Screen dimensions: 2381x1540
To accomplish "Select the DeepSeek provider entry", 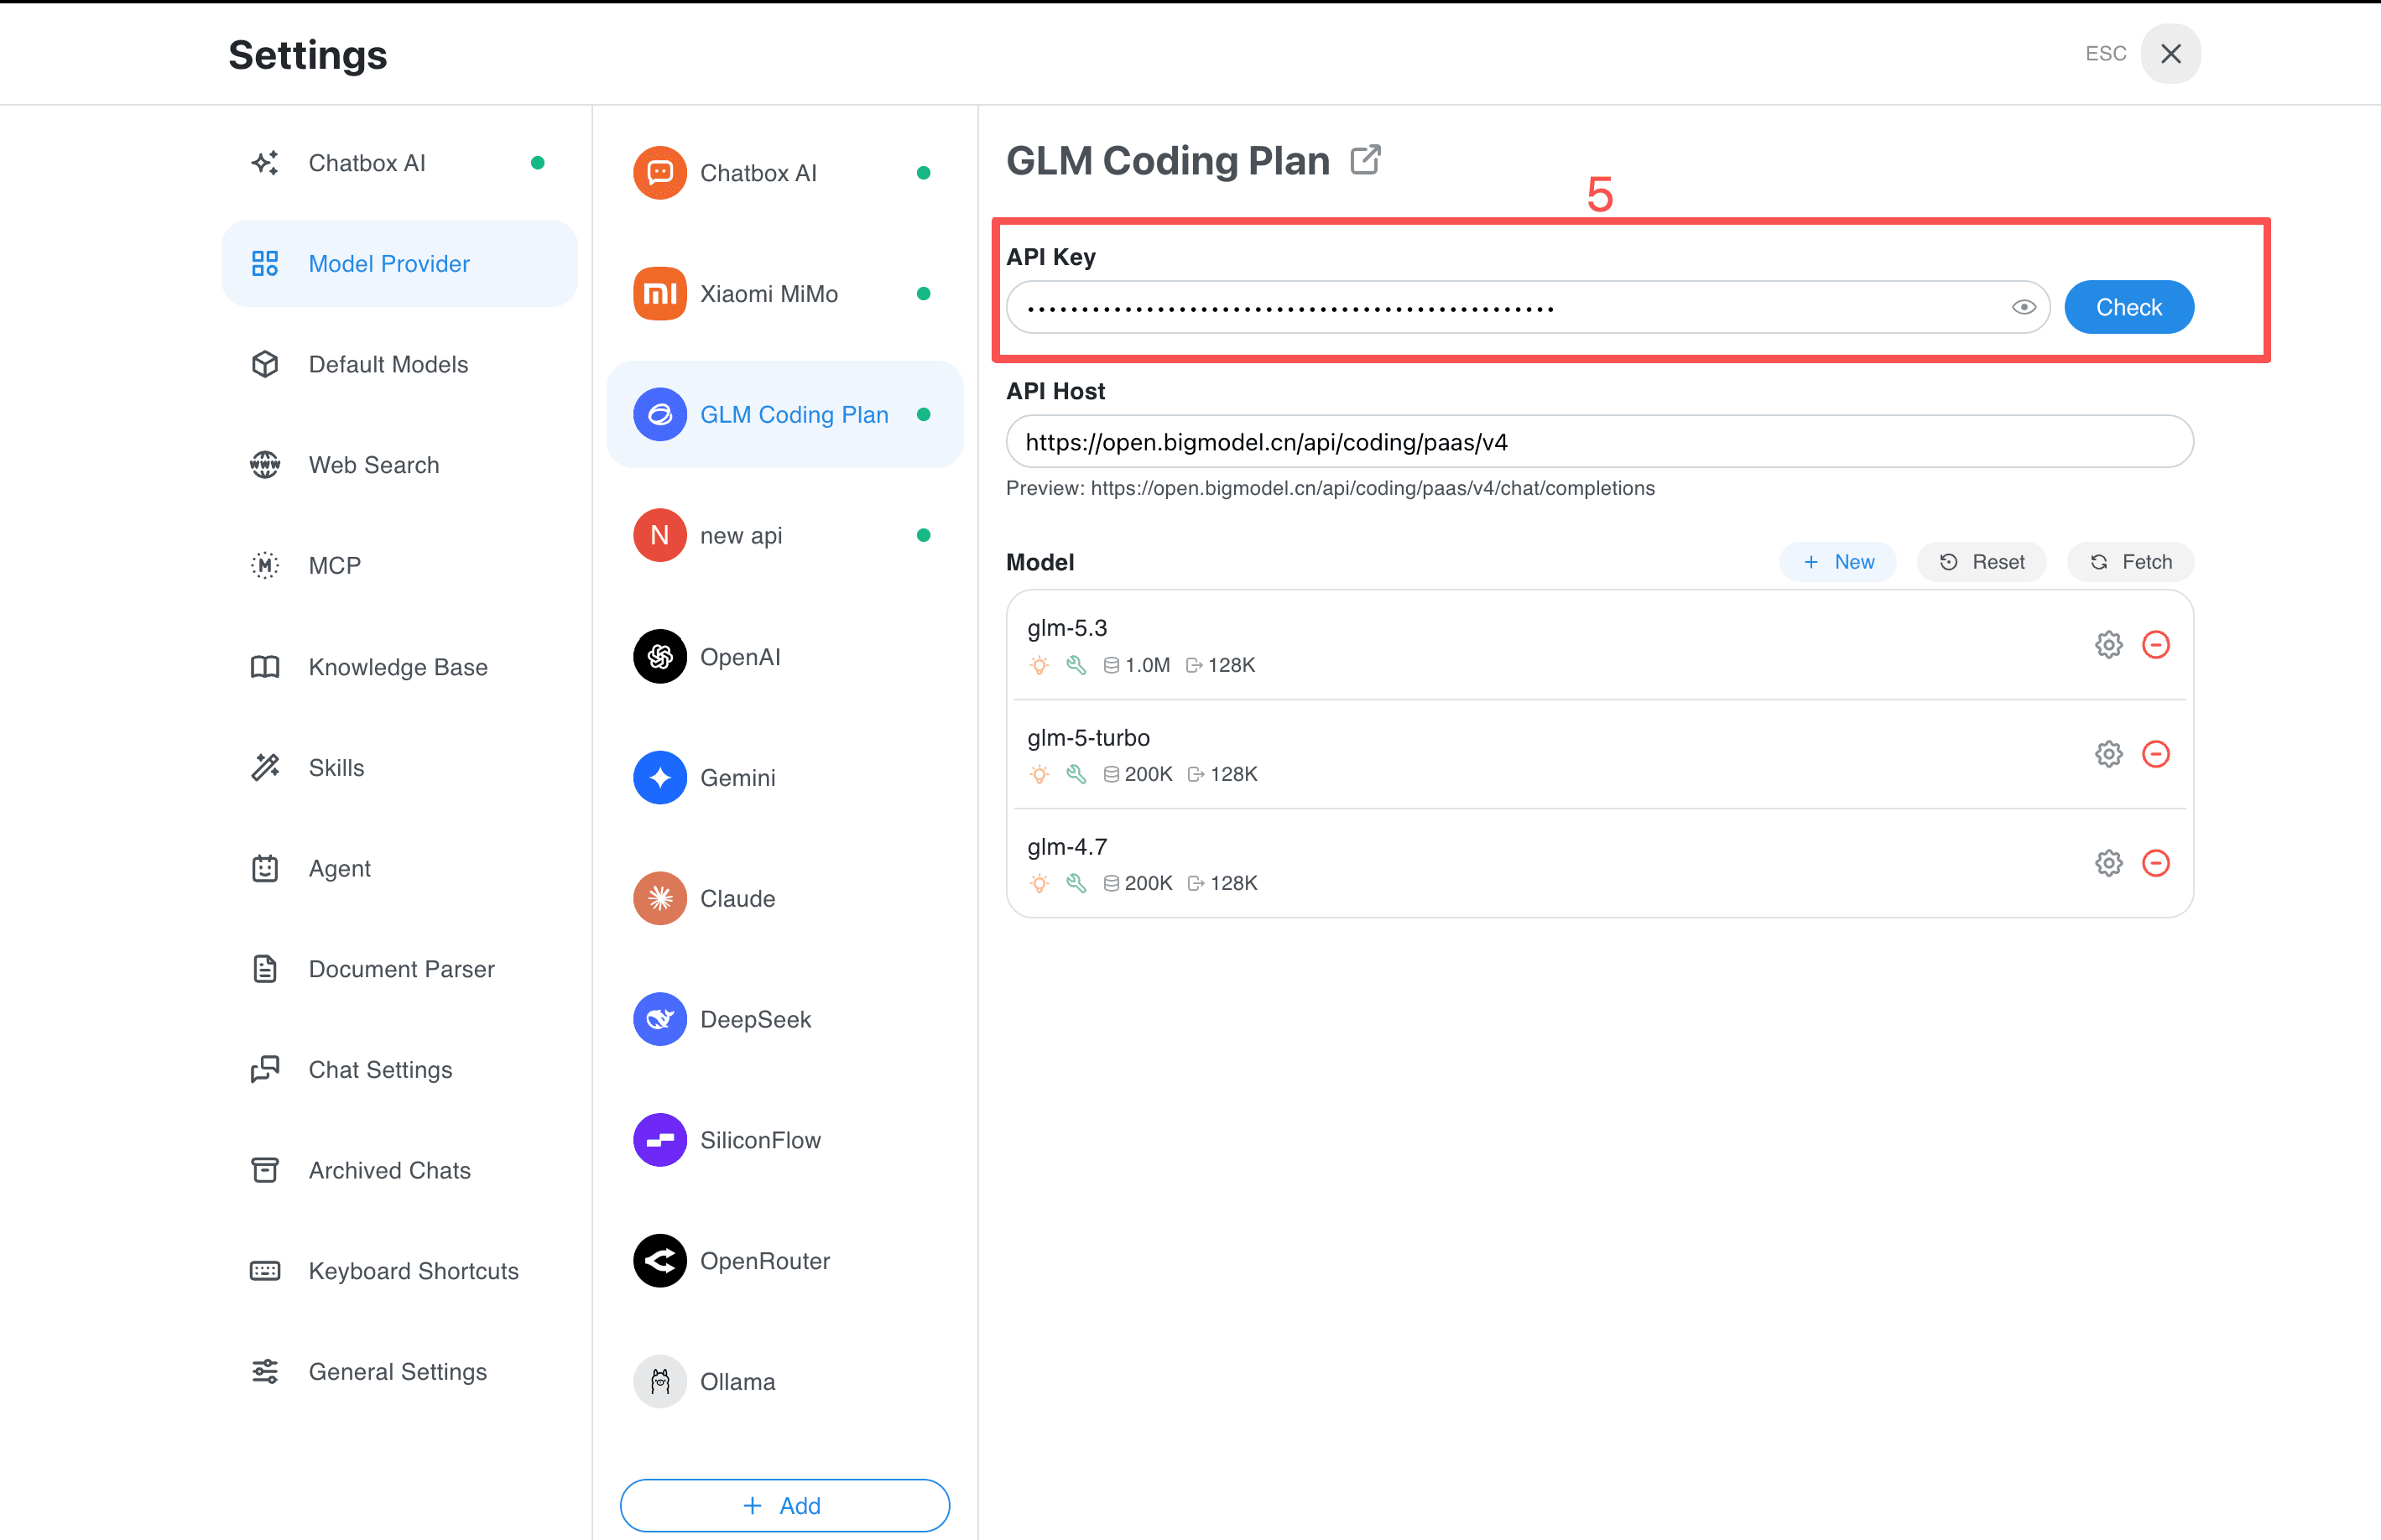I will pos(785,1019).
